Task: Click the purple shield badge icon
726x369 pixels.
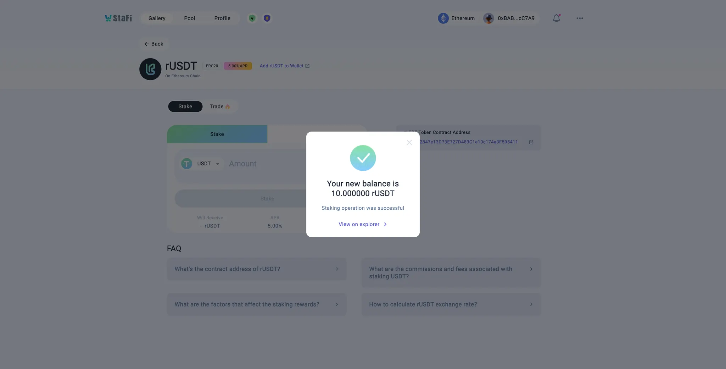Action: click(x=267, y=18)
